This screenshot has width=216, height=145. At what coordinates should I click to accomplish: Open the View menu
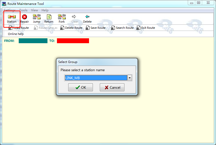point(34,10)
